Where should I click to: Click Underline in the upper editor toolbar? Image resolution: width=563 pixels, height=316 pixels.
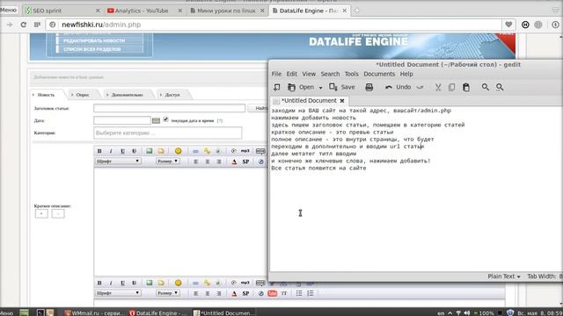tap(122, 151)
